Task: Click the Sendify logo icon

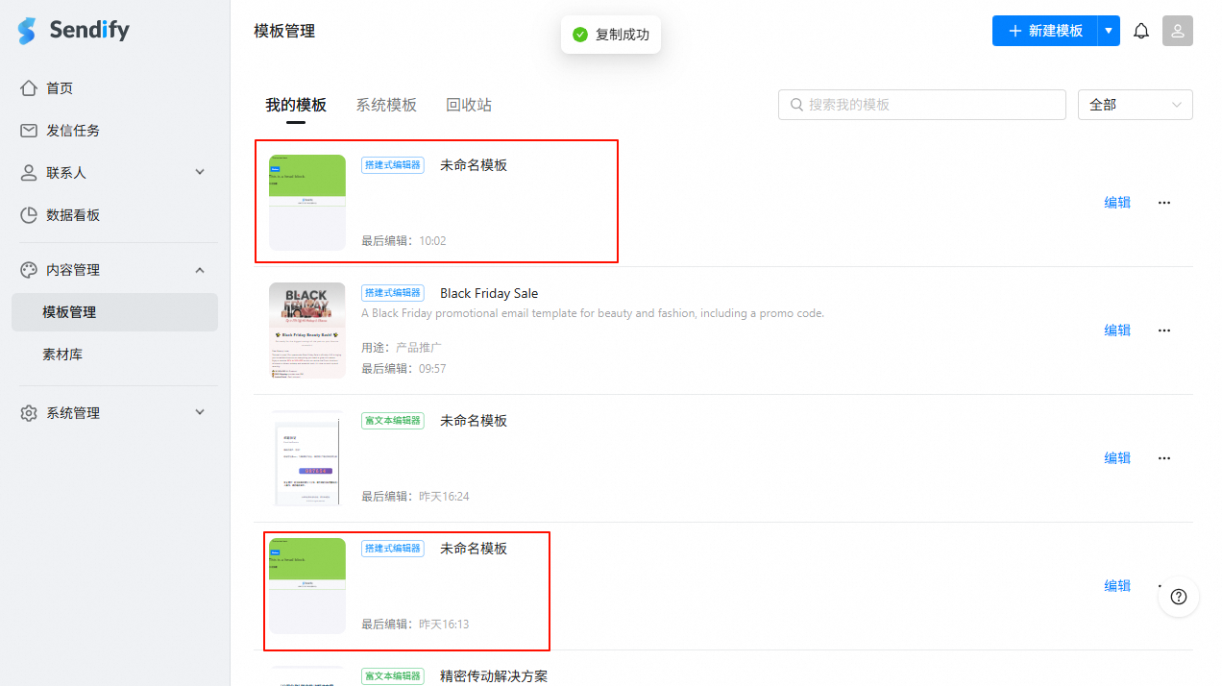Action: coord(27,31)
